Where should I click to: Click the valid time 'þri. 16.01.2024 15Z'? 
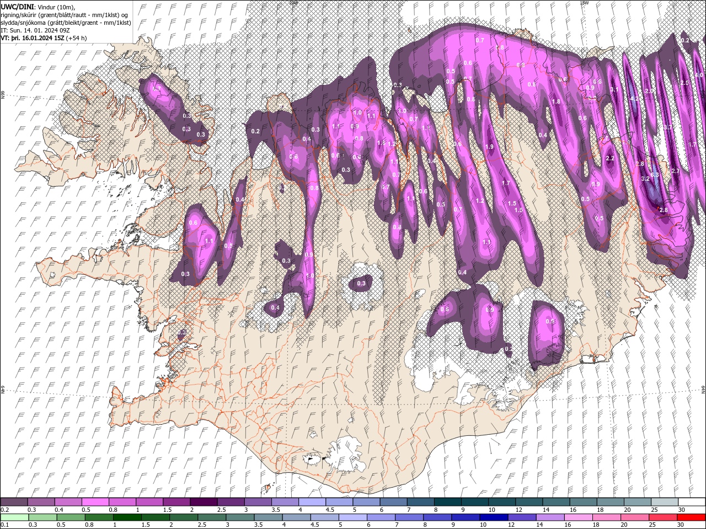coord(37,38)
